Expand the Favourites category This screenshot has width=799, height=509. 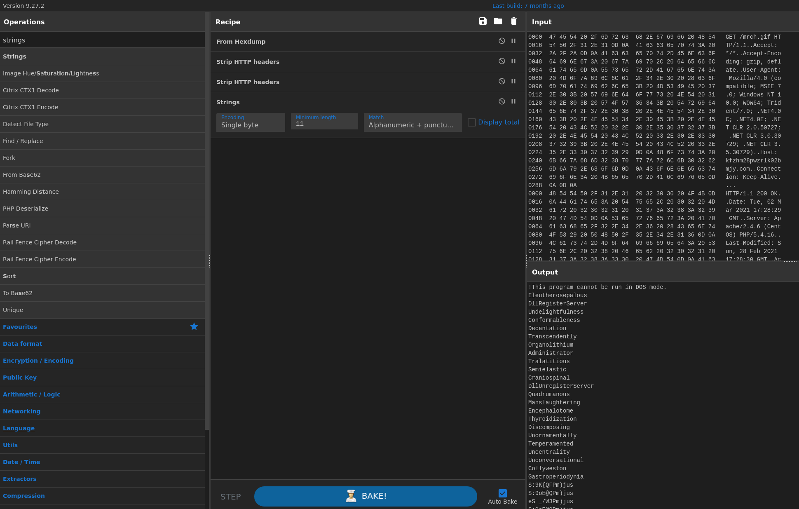click(102, 327)
